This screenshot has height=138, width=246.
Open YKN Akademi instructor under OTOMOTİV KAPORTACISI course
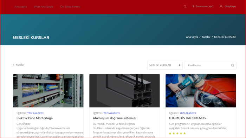pyautogui.click(x=188, y=113)
